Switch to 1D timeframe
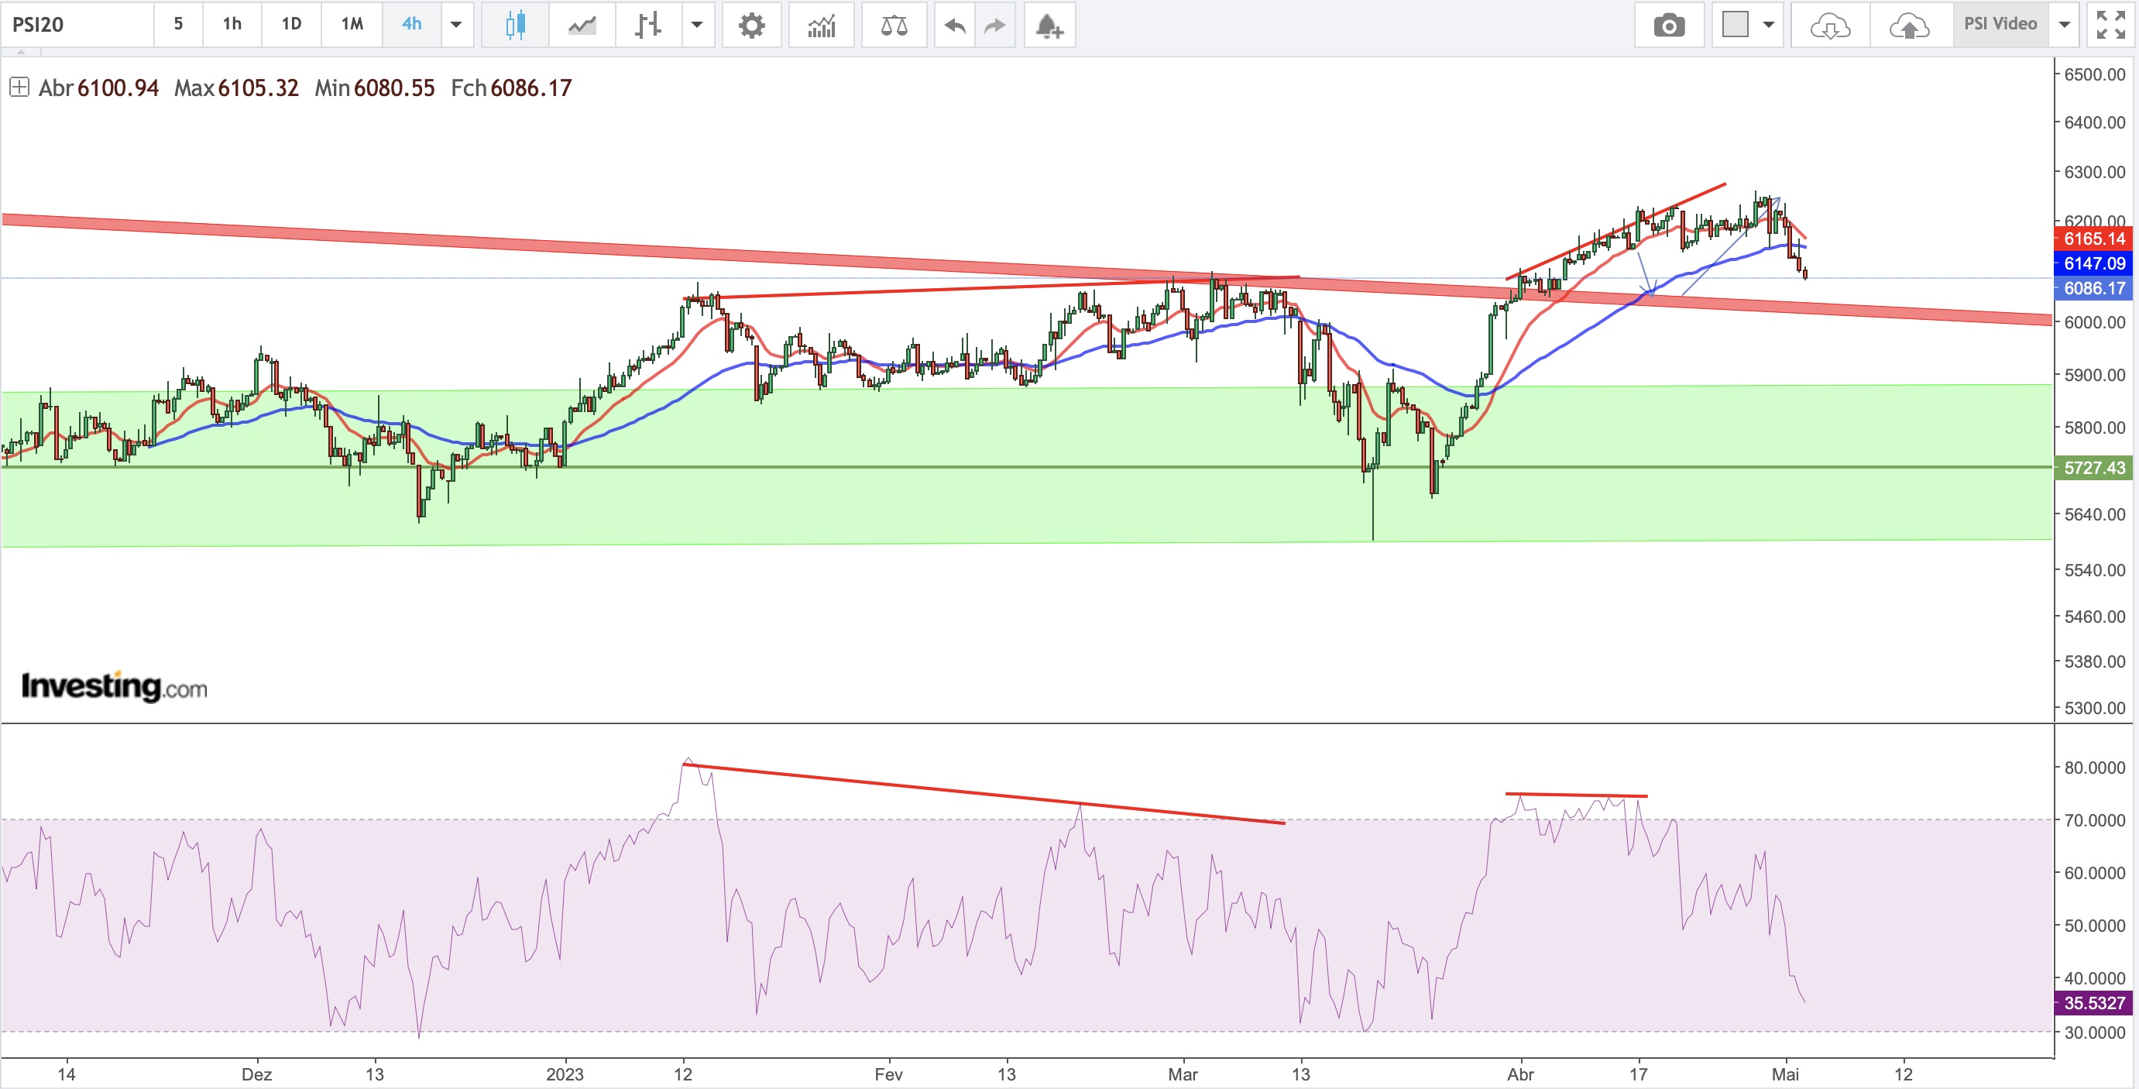Screen dimensions: 2139x1089 pyautogui.click(x=290, y=24)
